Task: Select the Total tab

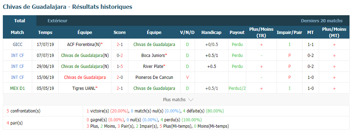Action: click(x=19, y=21)
